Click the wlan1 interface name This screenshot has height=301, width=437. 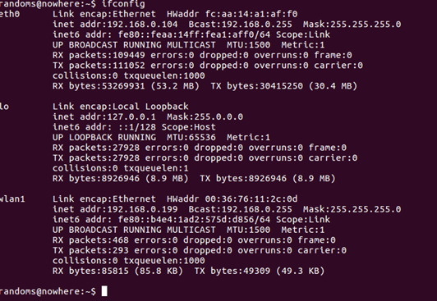(x=12, y=199)
